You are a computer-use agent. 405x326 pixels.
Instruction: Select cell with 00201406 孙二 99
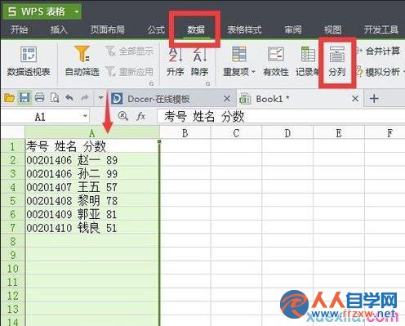coord(92,173)
